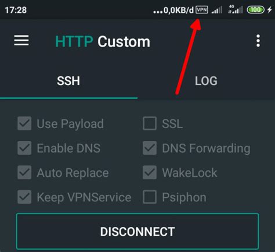Toggle the Use Payload checkbox
This screenshot has width=275, height=252.
coord(24,123)
